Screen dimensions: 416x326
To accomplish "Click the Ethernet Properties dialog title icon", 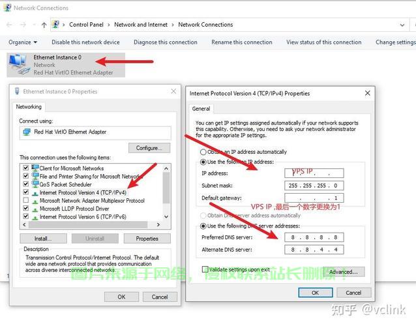I will click(x=17, y=91).
